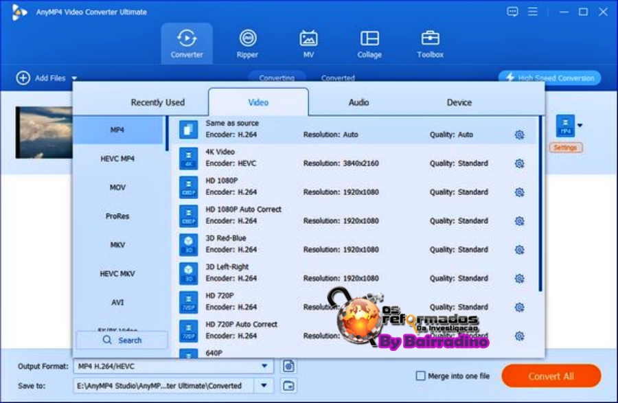Open the hamburger menu in title bar
Image resolution: width=618 pixels, height=403 pixels.
[532, 12]
